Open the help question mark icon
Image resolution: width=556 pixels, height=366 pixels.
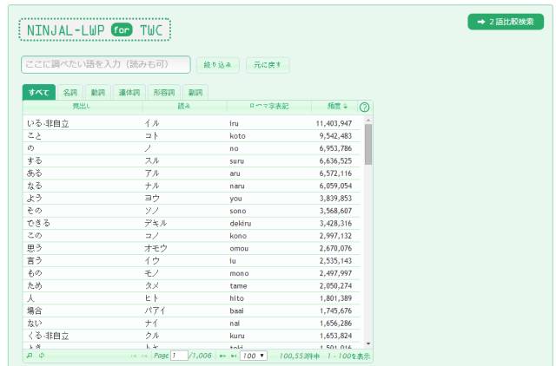point(364,108)
